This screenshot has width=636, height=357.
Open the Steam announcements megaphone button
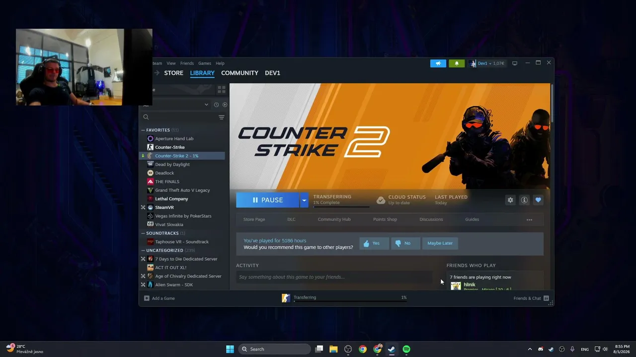(x=438, y=63)
